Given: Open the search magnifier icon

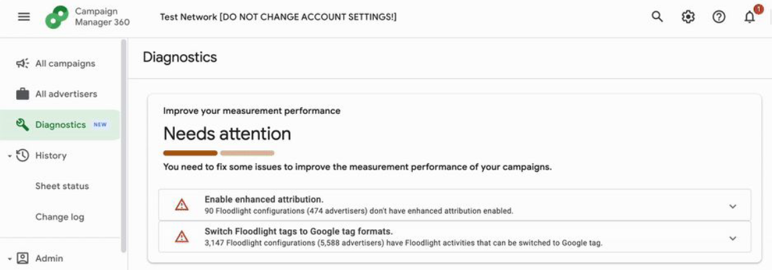Looking at the screenshot, I should 657,17.
